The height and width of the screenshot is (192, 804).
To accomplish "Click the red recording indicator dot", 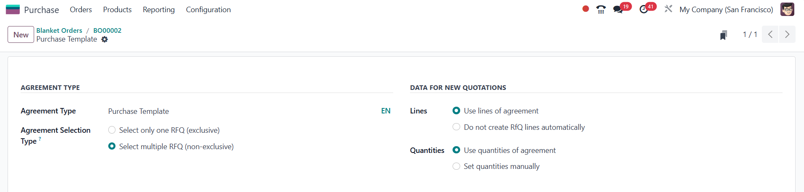I will pyautogui.click(x=585, y=9).
